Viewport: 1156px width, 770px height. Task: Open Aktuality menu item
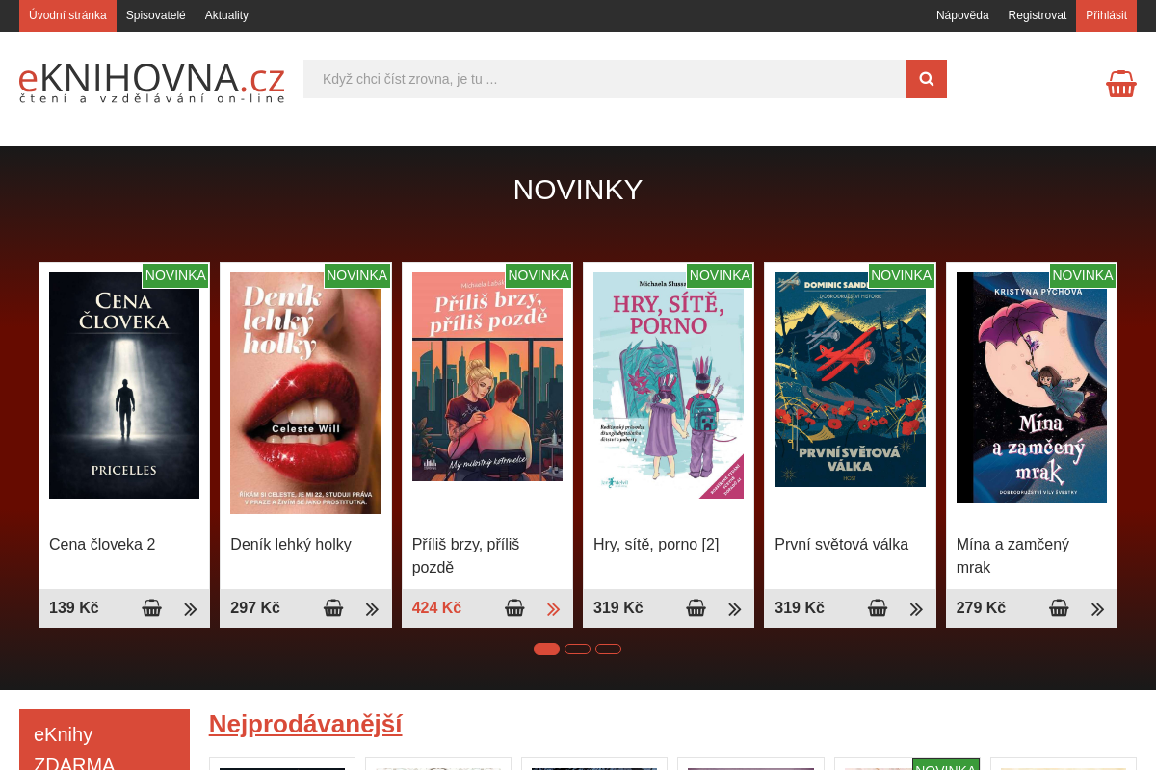226,15
